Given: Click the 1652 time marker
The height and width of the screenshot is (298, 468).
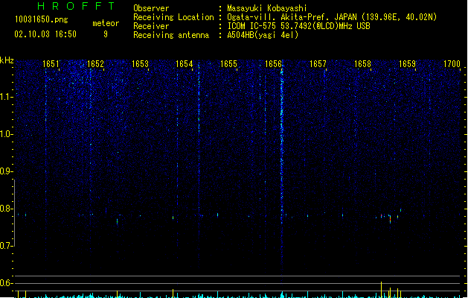Looking at the screenshot, I should [95, 63].
